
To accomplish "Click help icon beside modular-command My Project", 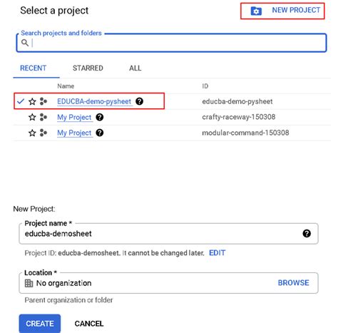I will [x=100, y=133].
